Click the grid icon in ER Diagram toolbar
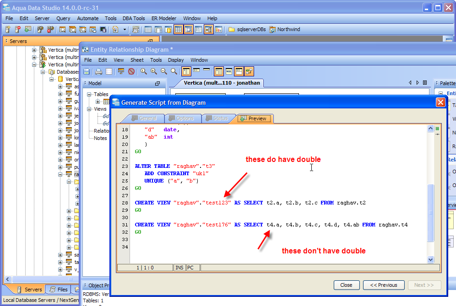This screenshot has width=456, height=306. 109,71
